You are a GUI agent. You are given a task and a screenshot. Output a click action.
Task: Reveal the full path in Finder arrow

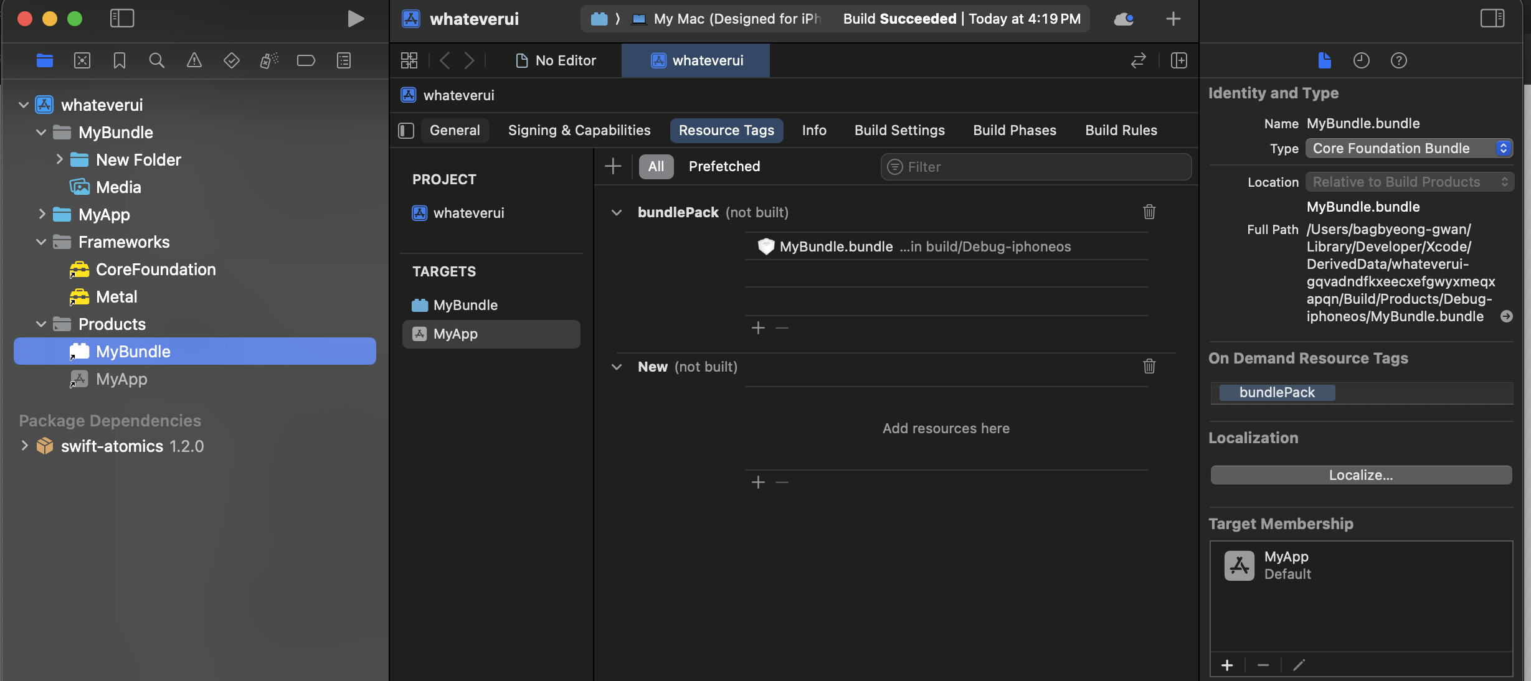[x=1507, y=316]
